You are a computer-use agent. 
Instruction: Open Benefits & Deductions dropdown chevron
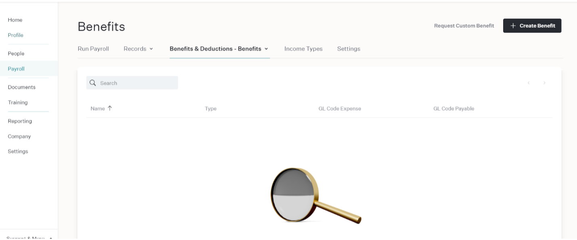tap(266, 49)
